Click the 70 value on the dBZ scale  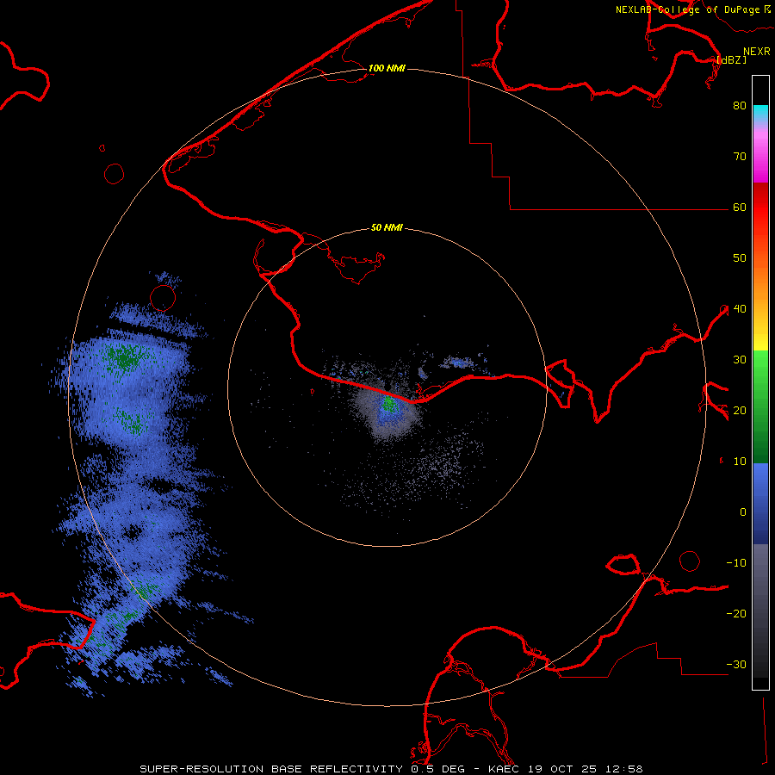coord(740,156)
